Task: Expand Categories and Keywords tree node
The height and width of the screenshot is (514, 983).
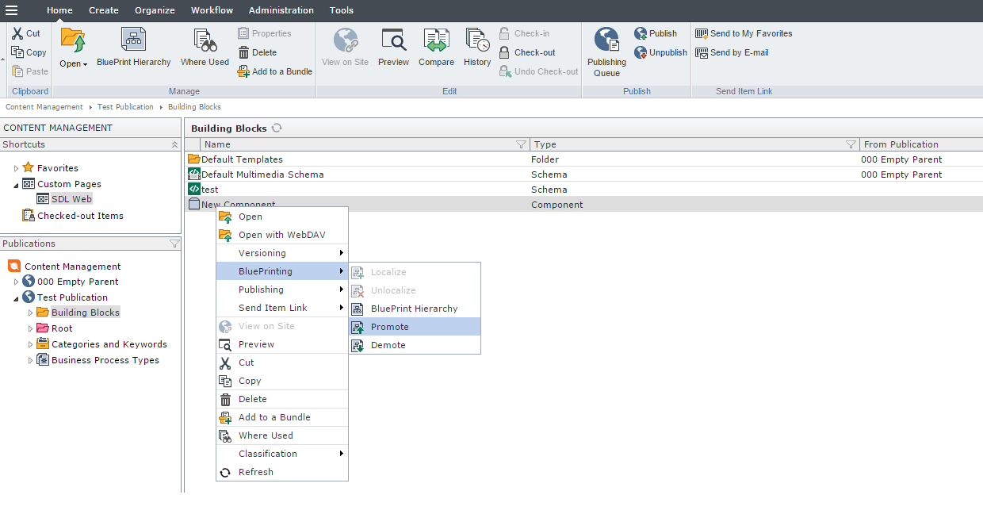Action: click(31, 344)
